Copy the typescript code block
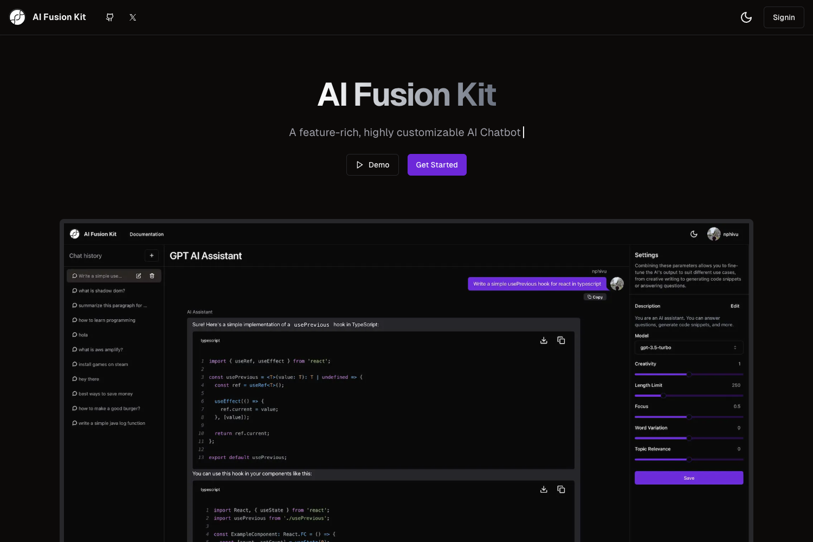Screen dimensions: 813x542 561,340
